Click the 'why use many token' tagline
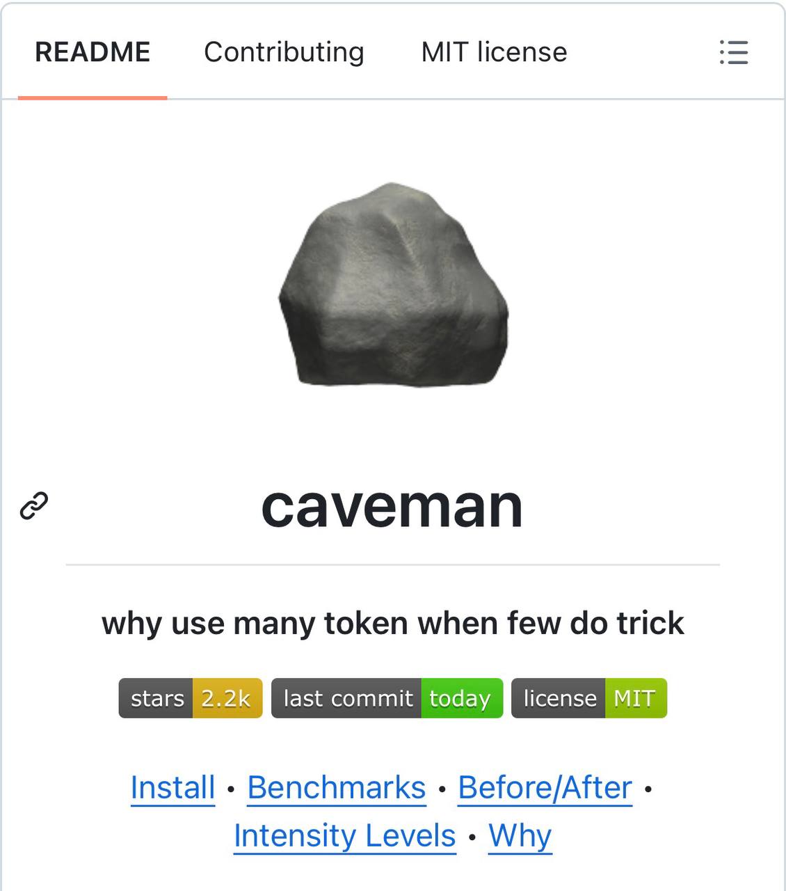This screenshot has width=786, height=891. pyautogui.click(x=393, y=623)
